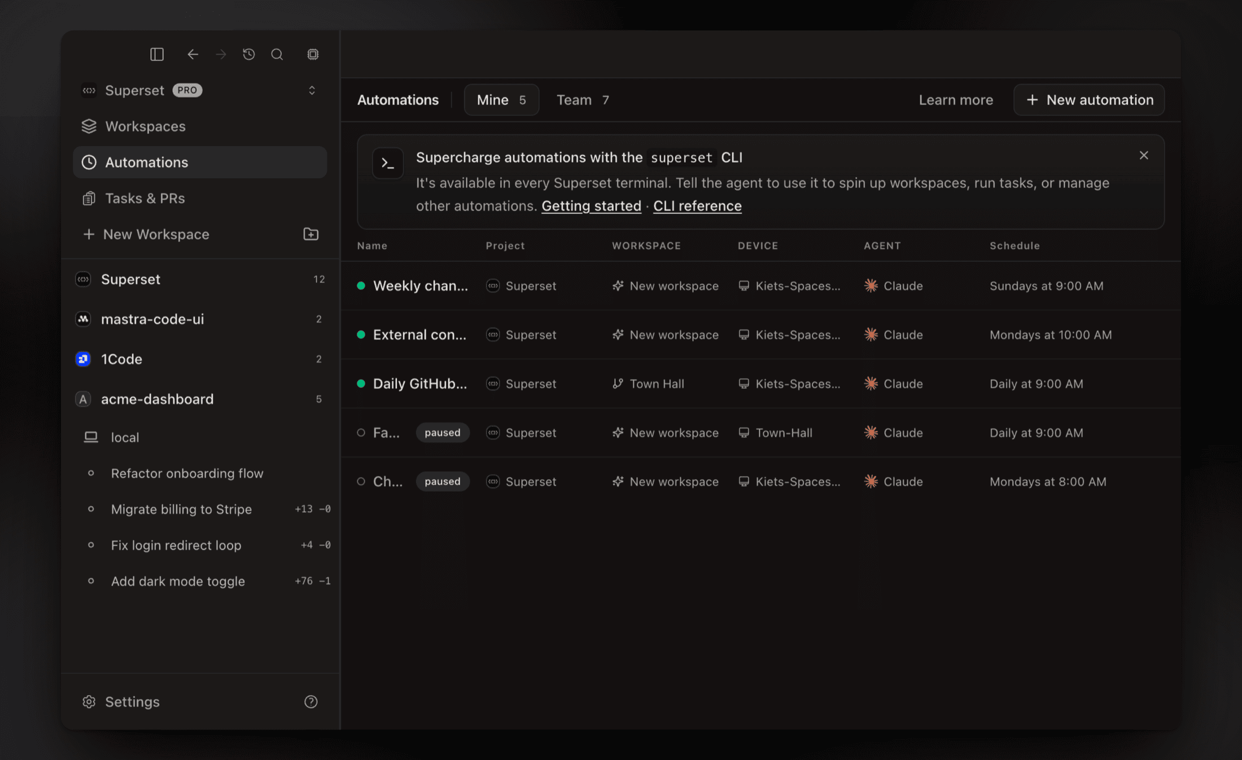Viewport: 1242px width, 760px height.
Task: Click Town-Hall device in the Fa... row
Action: (x=784, y=433)
